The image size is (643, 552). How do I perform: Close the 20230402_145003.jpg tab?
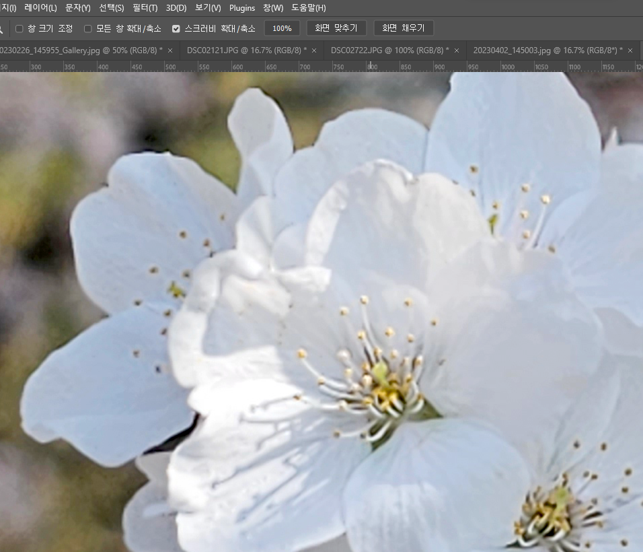pyautogui.click(x=630, y=50)
